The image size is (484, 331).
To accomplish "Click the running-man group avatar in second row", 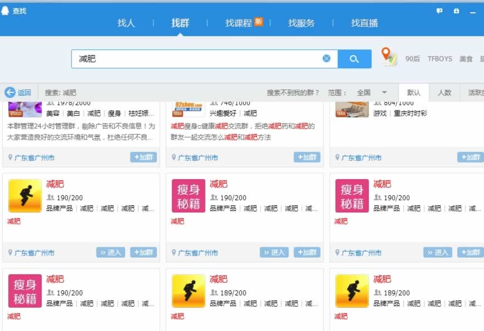I will click(x=25, y=195).
